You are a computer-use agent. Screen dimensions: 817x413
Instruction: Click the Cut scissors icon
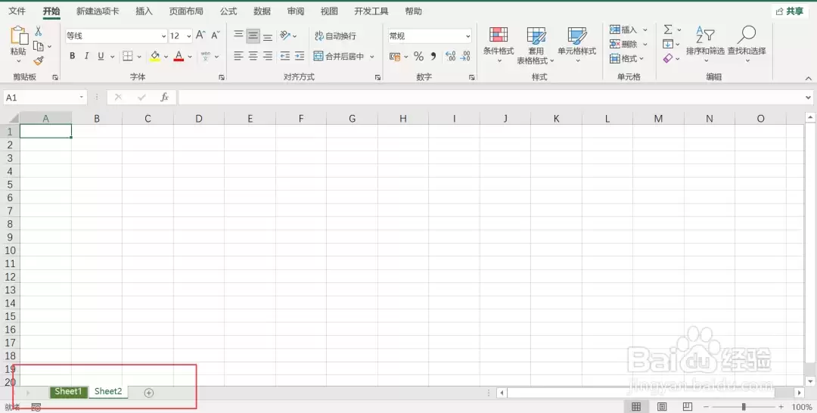click(x=38, y=31)
